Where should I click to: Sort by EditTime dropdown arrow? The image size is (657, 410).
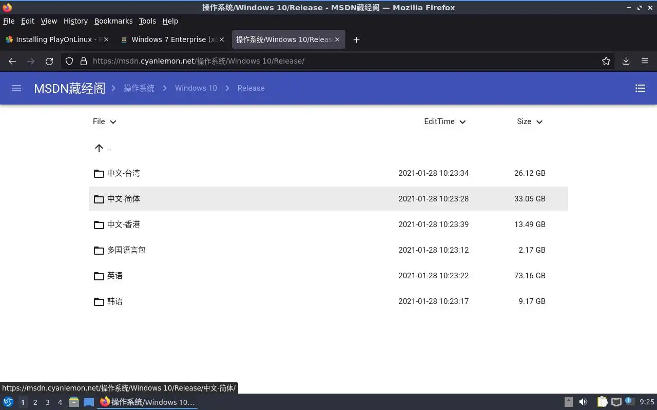pyautogui.click(x=462, y=122)
